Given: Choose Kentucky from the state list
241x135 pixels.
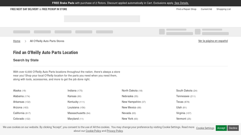Looking at the screenshot, I should [73, 102].
